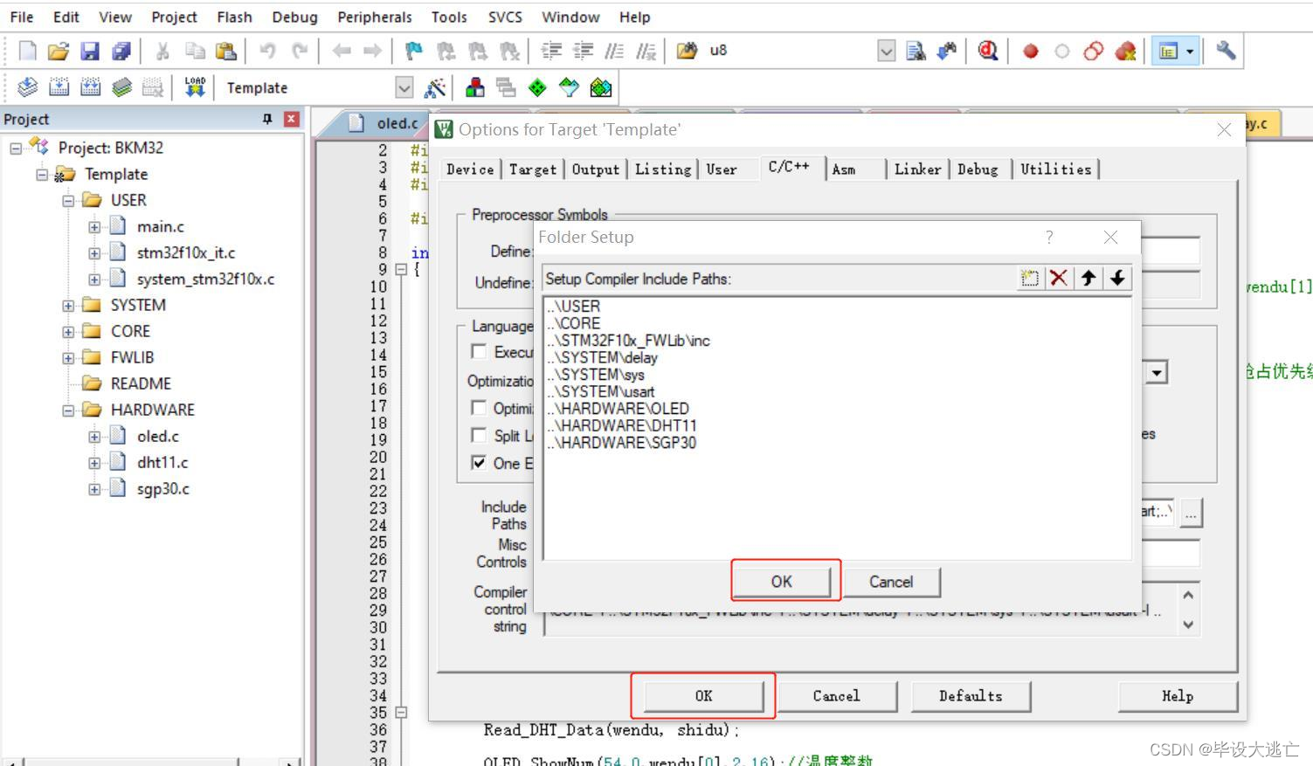Open the u8 find combo dropdown arrow
The width and height of the screenshot is (1313, 766).
tap(886, 51)
